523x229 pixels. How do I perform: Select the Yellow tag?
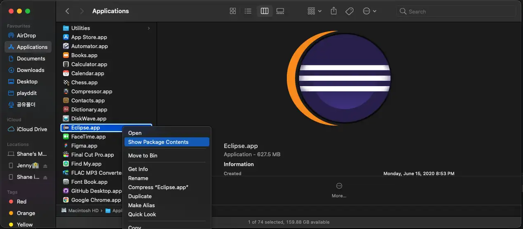28,224
